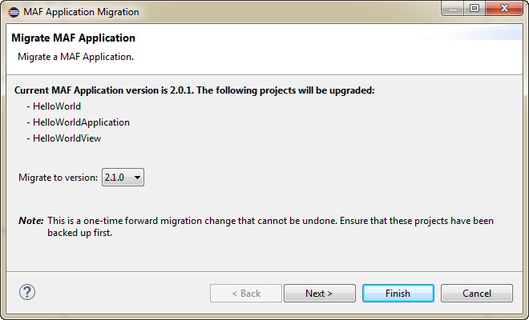
Task: Click the 'Migrate to version:' label
Action: (x=58, y=178)
